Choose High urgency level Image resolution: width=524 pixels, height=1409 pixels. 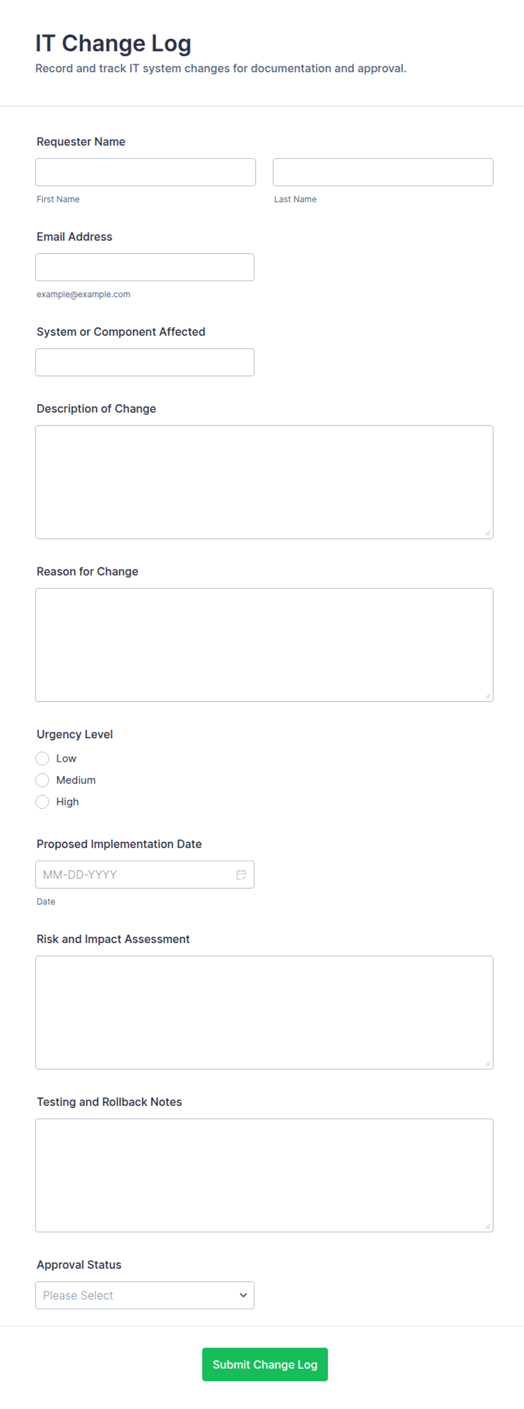[42, 801]
